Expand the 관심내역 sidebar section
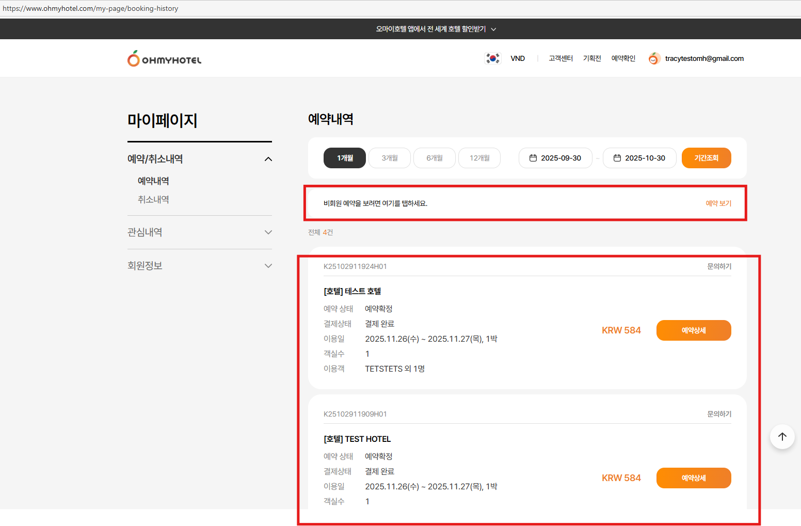This screenshot has width=801, height=526. pyautogui.click(x=268, y=232)
